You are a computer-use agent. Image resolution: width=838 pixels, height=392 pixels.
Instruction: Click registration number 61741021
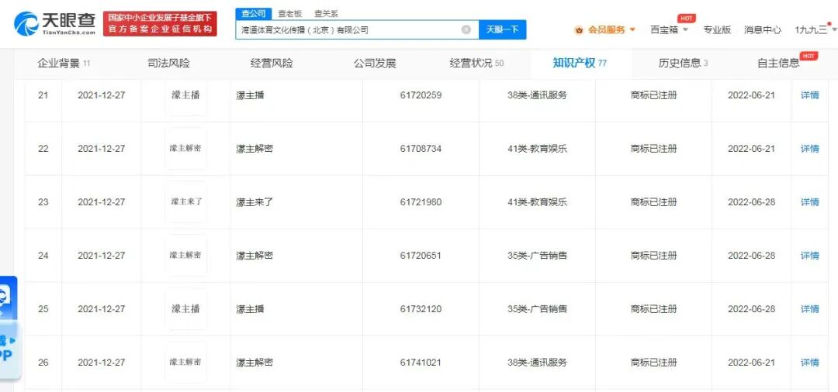coord(421,362)
